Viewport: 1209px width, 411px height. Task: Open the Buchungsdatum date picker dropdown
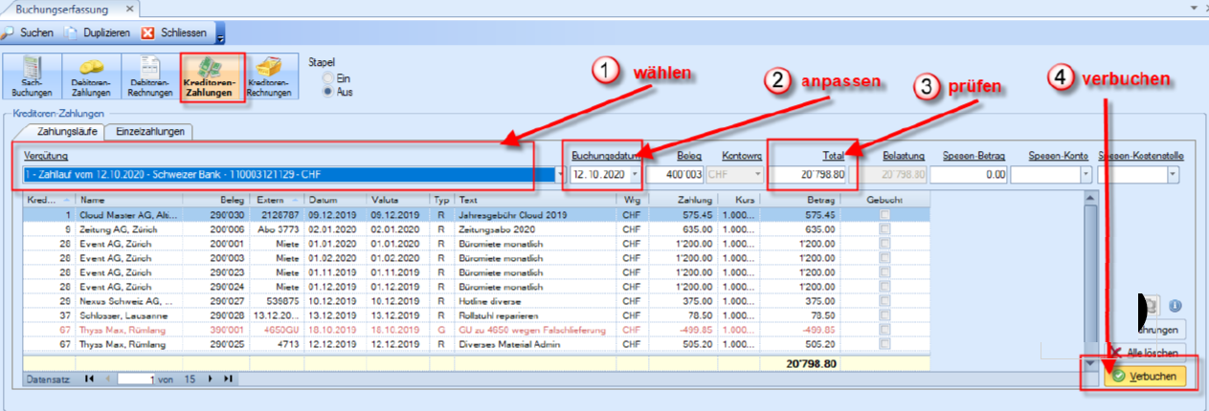634,176
